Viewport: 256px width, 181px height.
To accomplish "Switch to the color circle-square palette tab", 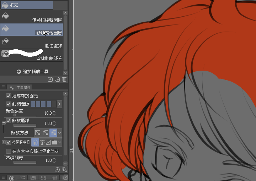I will coord(12,178).
